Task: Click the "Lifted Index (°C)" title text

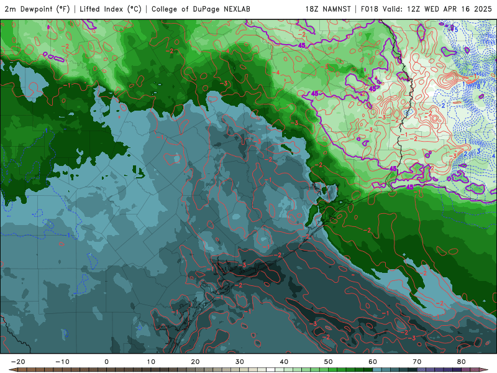Action: [111, 9]
